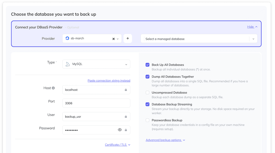Click the Host info icon
This screenshot has height=153, width=275.
click(53, 88)
